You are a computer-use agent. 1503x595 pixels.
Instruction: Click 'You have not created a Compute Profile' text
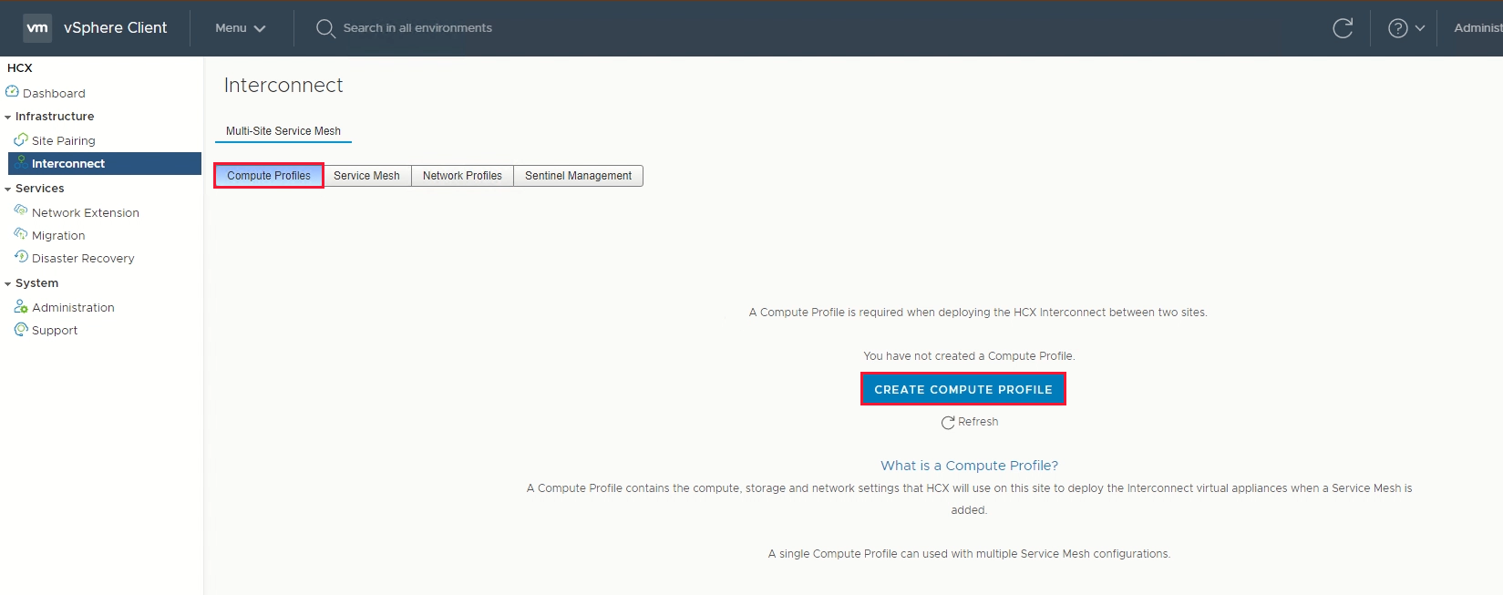click(969, 356)
